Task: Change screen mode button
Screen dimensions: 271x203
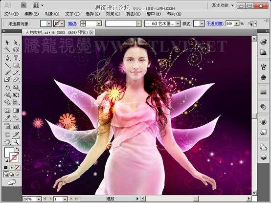Action: coord(12,182)
